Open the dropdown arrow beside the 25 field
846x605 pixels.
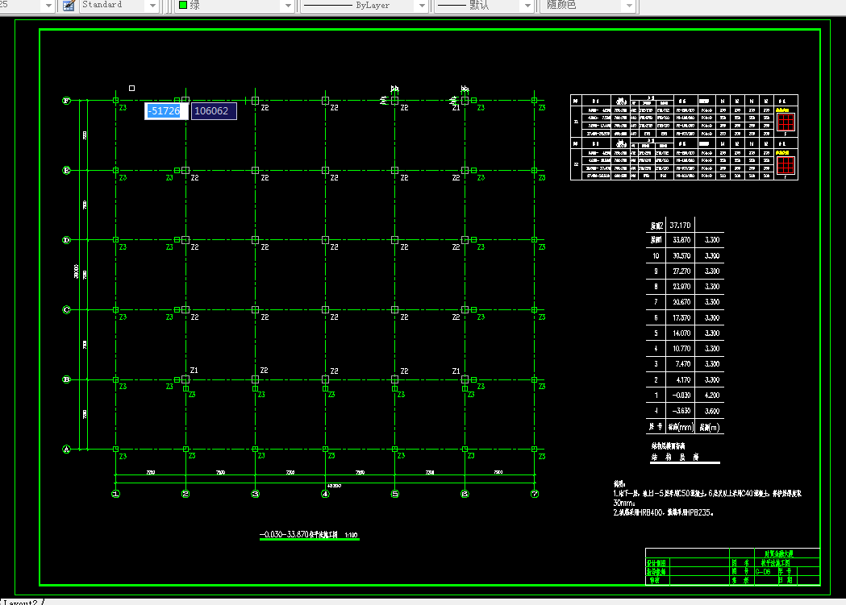pos(48,6)
